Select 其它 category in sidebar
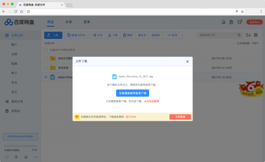The image size is (265, 162). [x=14, y=92]
